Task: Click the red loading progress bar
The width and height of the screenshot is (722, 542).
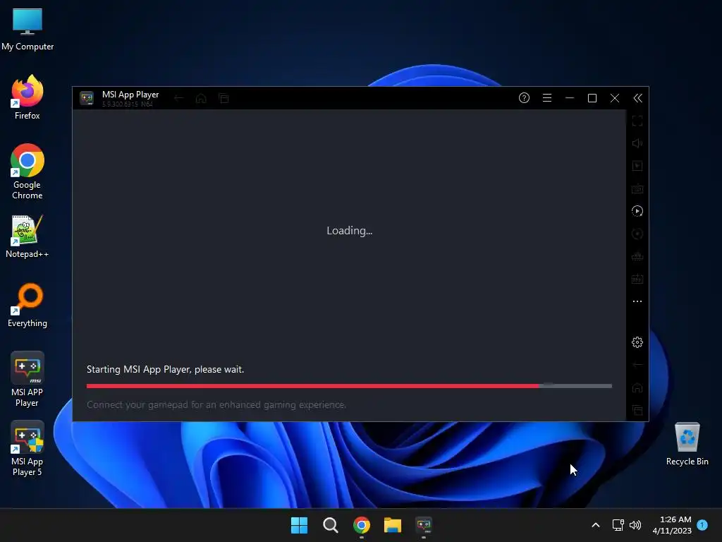Action: point(349,386)
